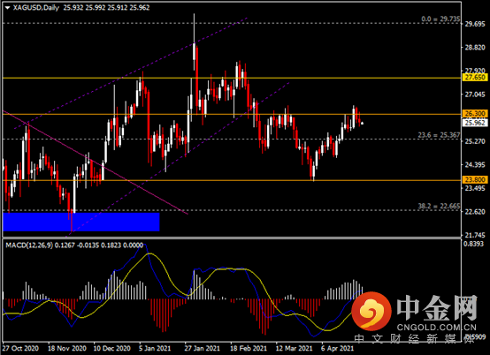Click the red CNGOLD logo icon

371,311
